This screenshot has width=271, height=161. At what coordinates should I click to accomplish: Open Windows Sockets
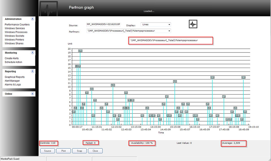(14, 36)
